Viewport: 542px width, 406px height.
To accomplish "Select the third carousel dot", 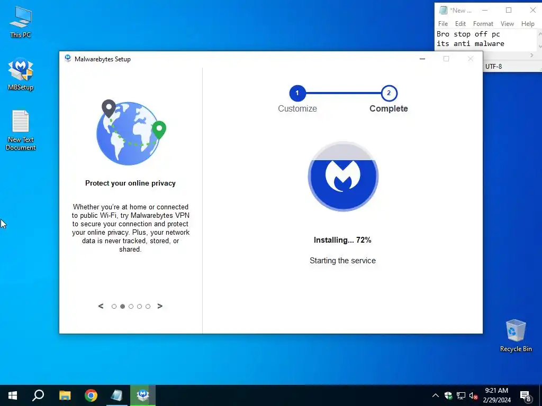I will 131,307.
